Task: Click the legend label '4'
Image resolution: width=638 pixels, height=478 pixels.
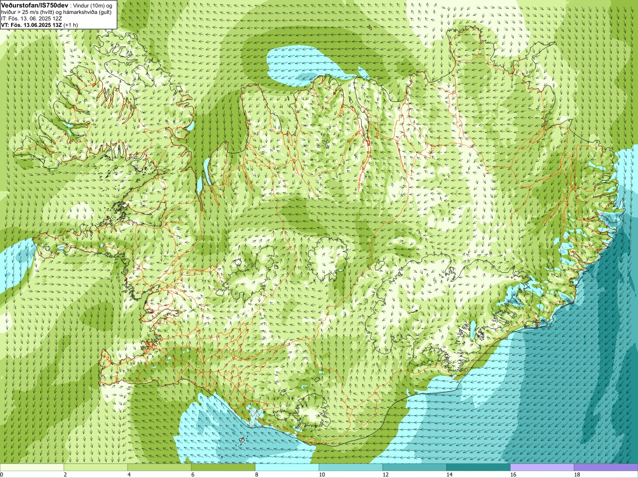Action: (x=129, y=475)
